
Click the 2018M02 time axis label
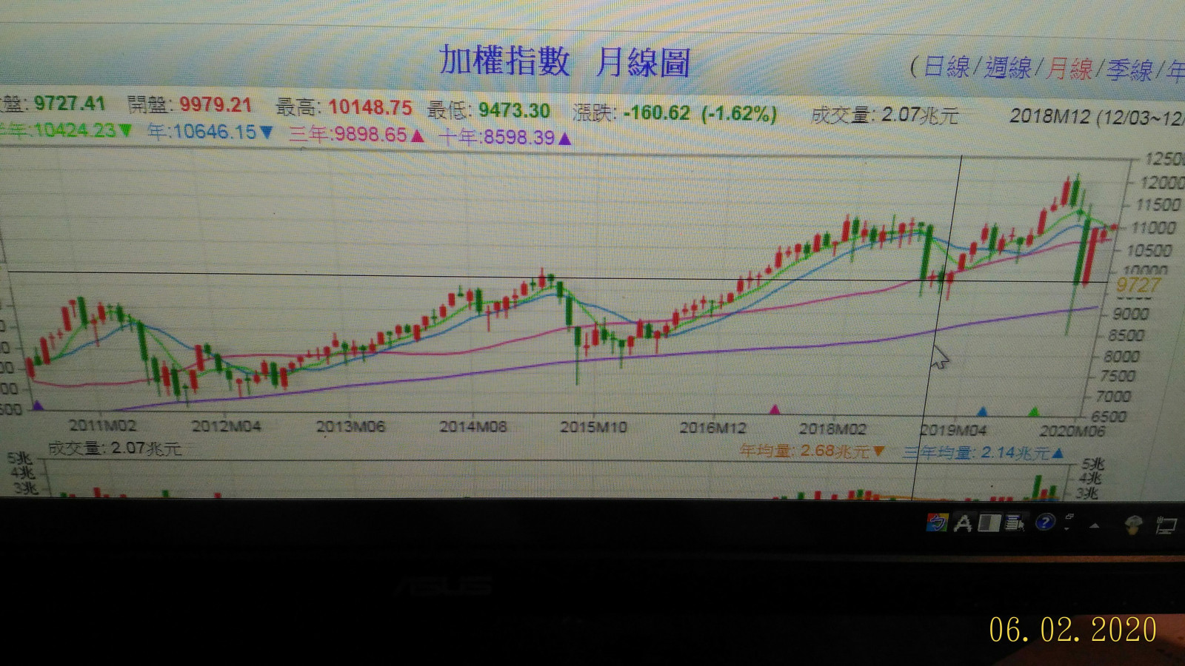(832, 429)
